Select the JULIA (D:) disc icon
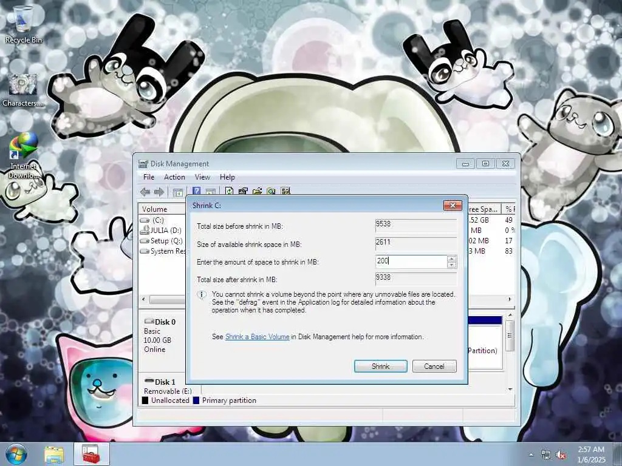622x466 pixels. [x=145, y=230]
